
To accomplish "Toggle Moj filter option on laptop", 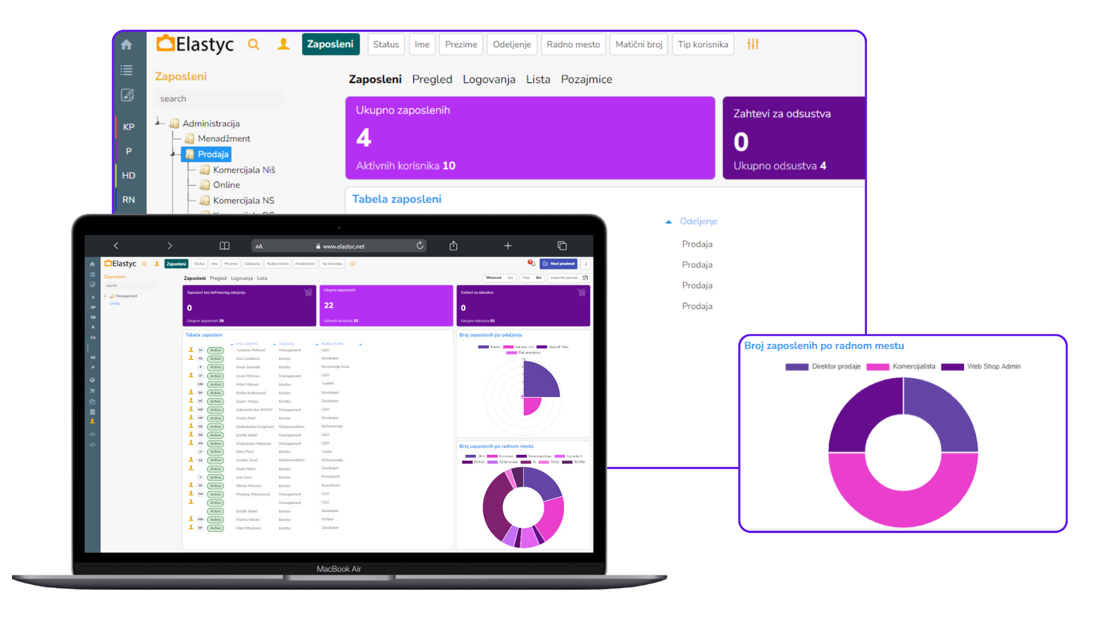I will pyautogui.click(x=526, y=278).
